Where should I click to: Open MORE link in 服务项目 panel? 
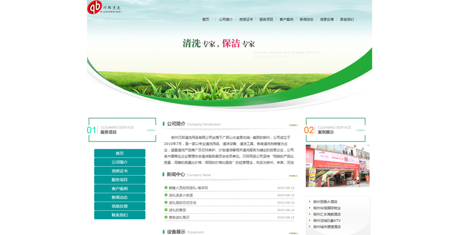(x=151, y=130)
